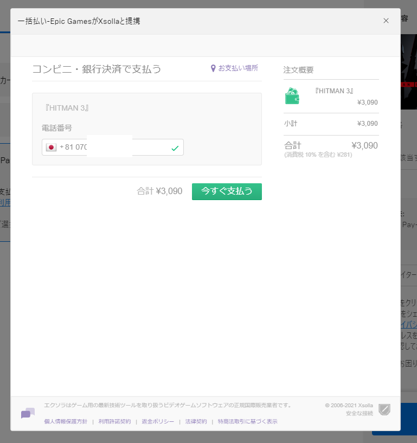This screenshot has height=443, width=417.
Task: Click 『HITMAN 3』 item name in order summary
Action: click(334, 91)
